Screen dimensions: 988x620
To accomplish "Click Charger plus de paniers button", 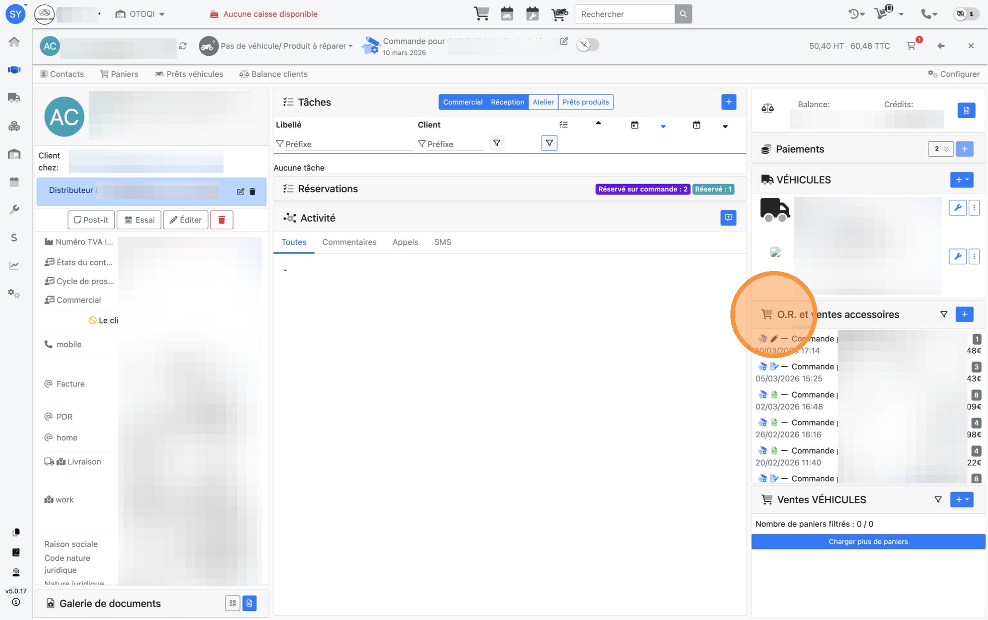I will (x=868, y=542).
